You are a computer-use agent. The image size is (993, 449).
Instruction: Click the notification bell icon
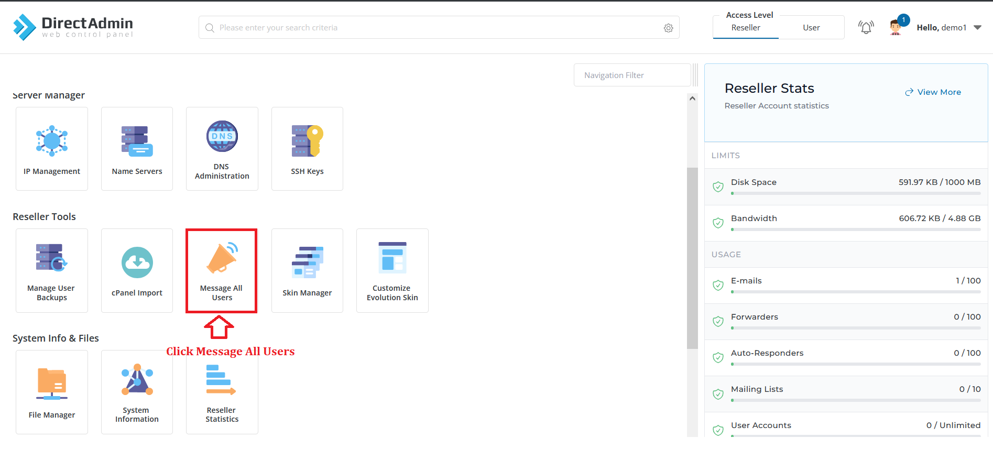click(866, 27)
